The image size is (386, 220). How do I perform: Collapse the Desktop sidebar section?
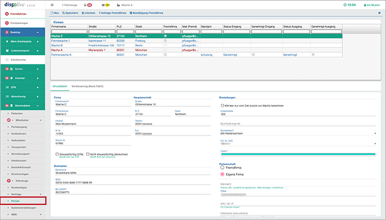37,32
